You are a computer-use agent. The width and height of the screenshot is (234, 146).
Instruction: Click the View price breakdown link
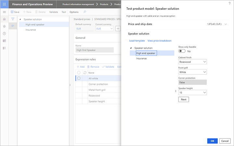pos(159,41)
